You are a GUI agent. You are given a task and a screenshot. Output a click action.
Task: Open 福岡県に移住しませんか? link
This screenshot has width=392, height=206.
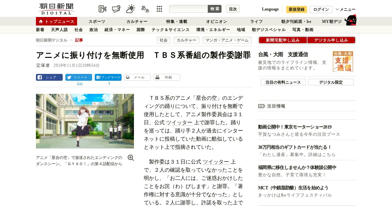[x=297, y=167]
